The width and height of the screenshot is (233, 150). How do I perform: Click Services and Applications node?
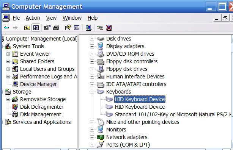coord(42,122)
